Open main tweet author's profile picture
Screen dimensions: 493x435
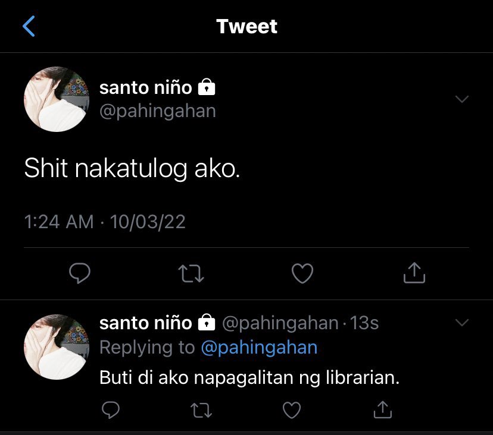pos(57,99)
